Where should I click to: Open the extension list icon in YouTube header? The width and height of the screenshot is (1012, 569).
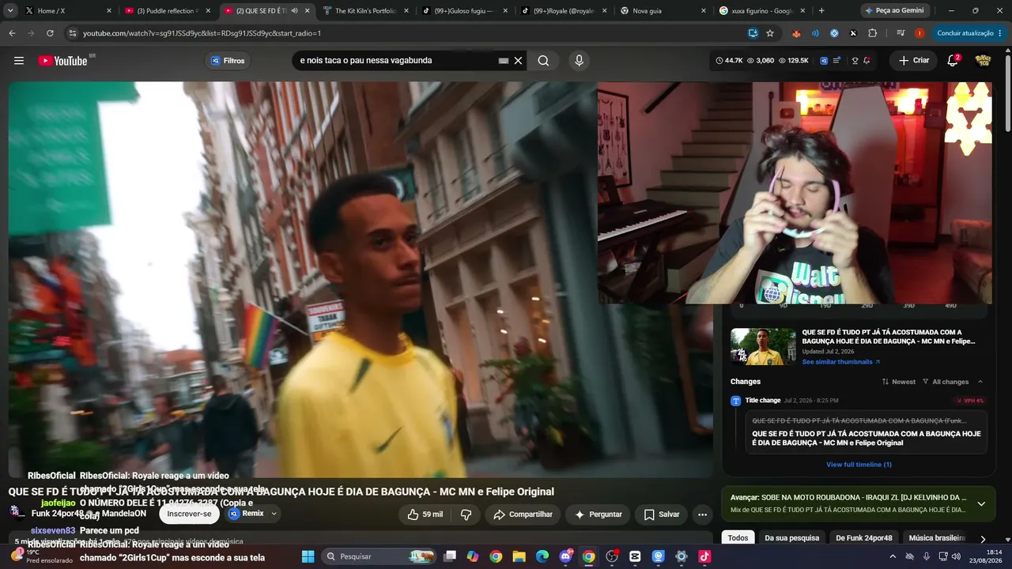[x=836, y=61]
